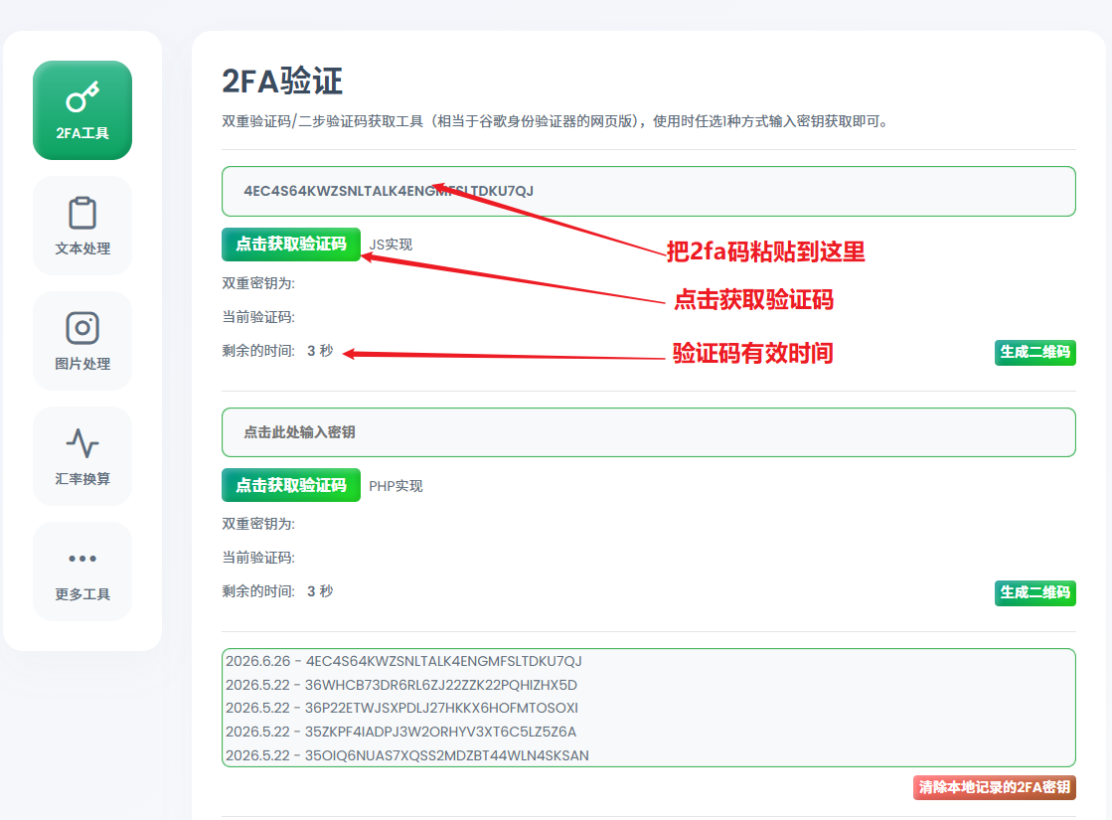Screen dimensions: 1112x820
Task: Focus the 点击此处输入密钥 input field
Action: [648, 432]
